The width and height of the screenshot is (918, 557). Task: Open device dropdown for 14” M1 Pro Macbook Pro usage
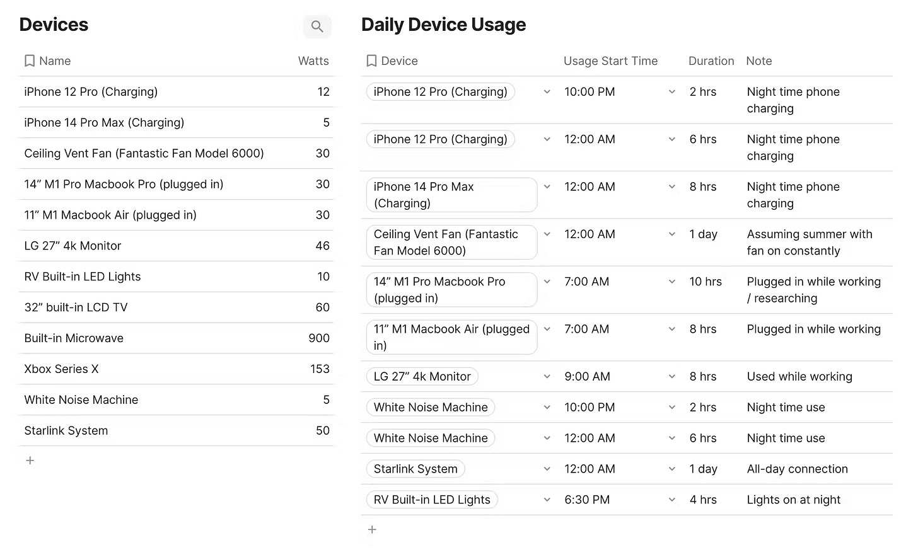click(x=547, y=282)
